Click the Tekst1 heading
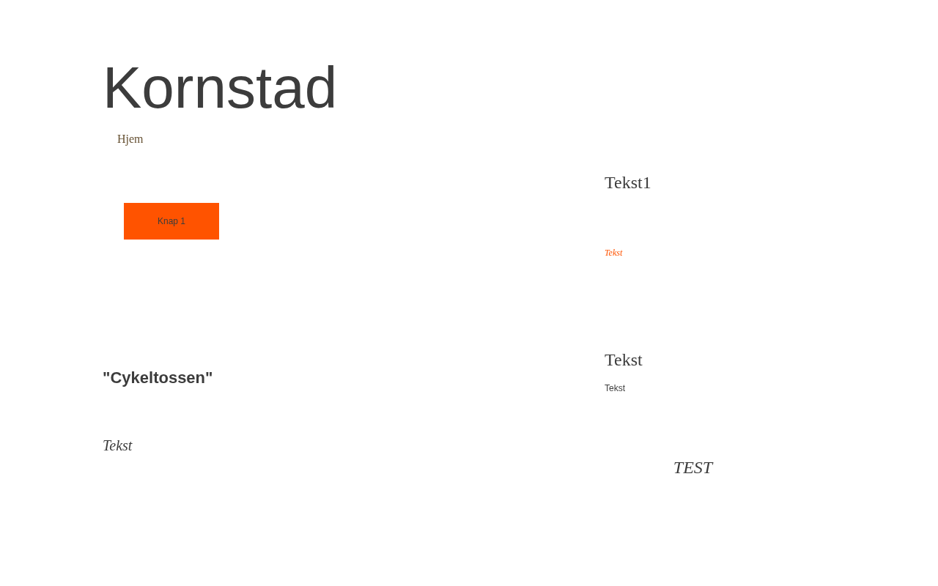This screenshot has height=586, width=938. coord(627,183)
